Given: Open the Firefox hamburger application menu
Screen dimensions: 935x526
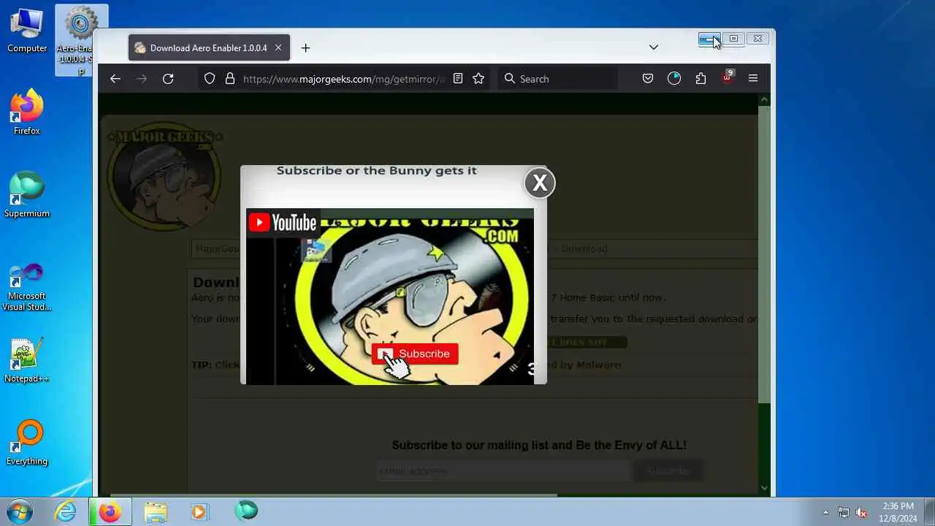Looking at the screenshot, I should 753,79.
